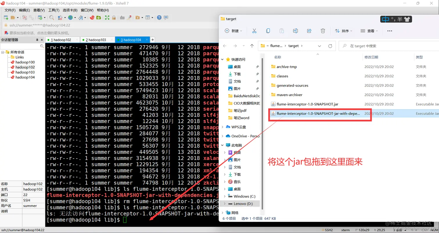The height and width of the screenshot is (233, 439).
Task: Open the maven-archiver folder
Action: coord(289,95)
